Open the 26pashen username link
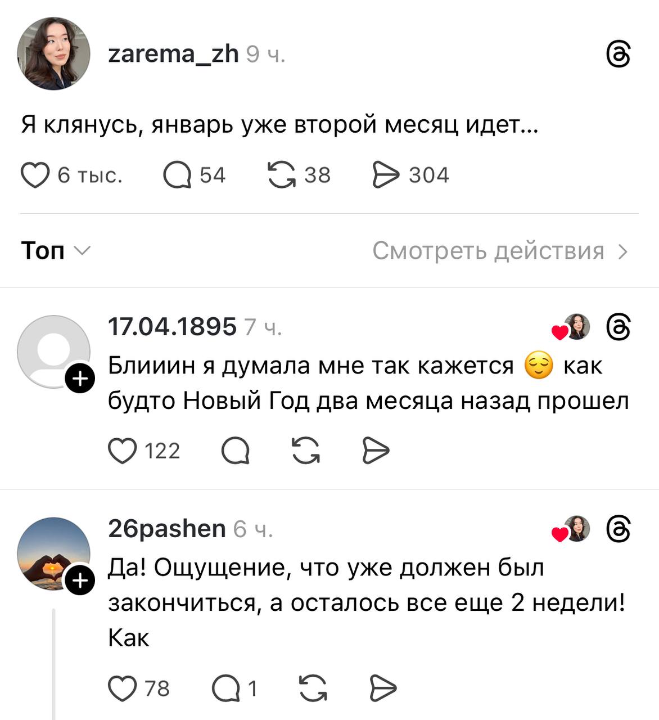The image size is (659, 720). (x=166, y=529)
